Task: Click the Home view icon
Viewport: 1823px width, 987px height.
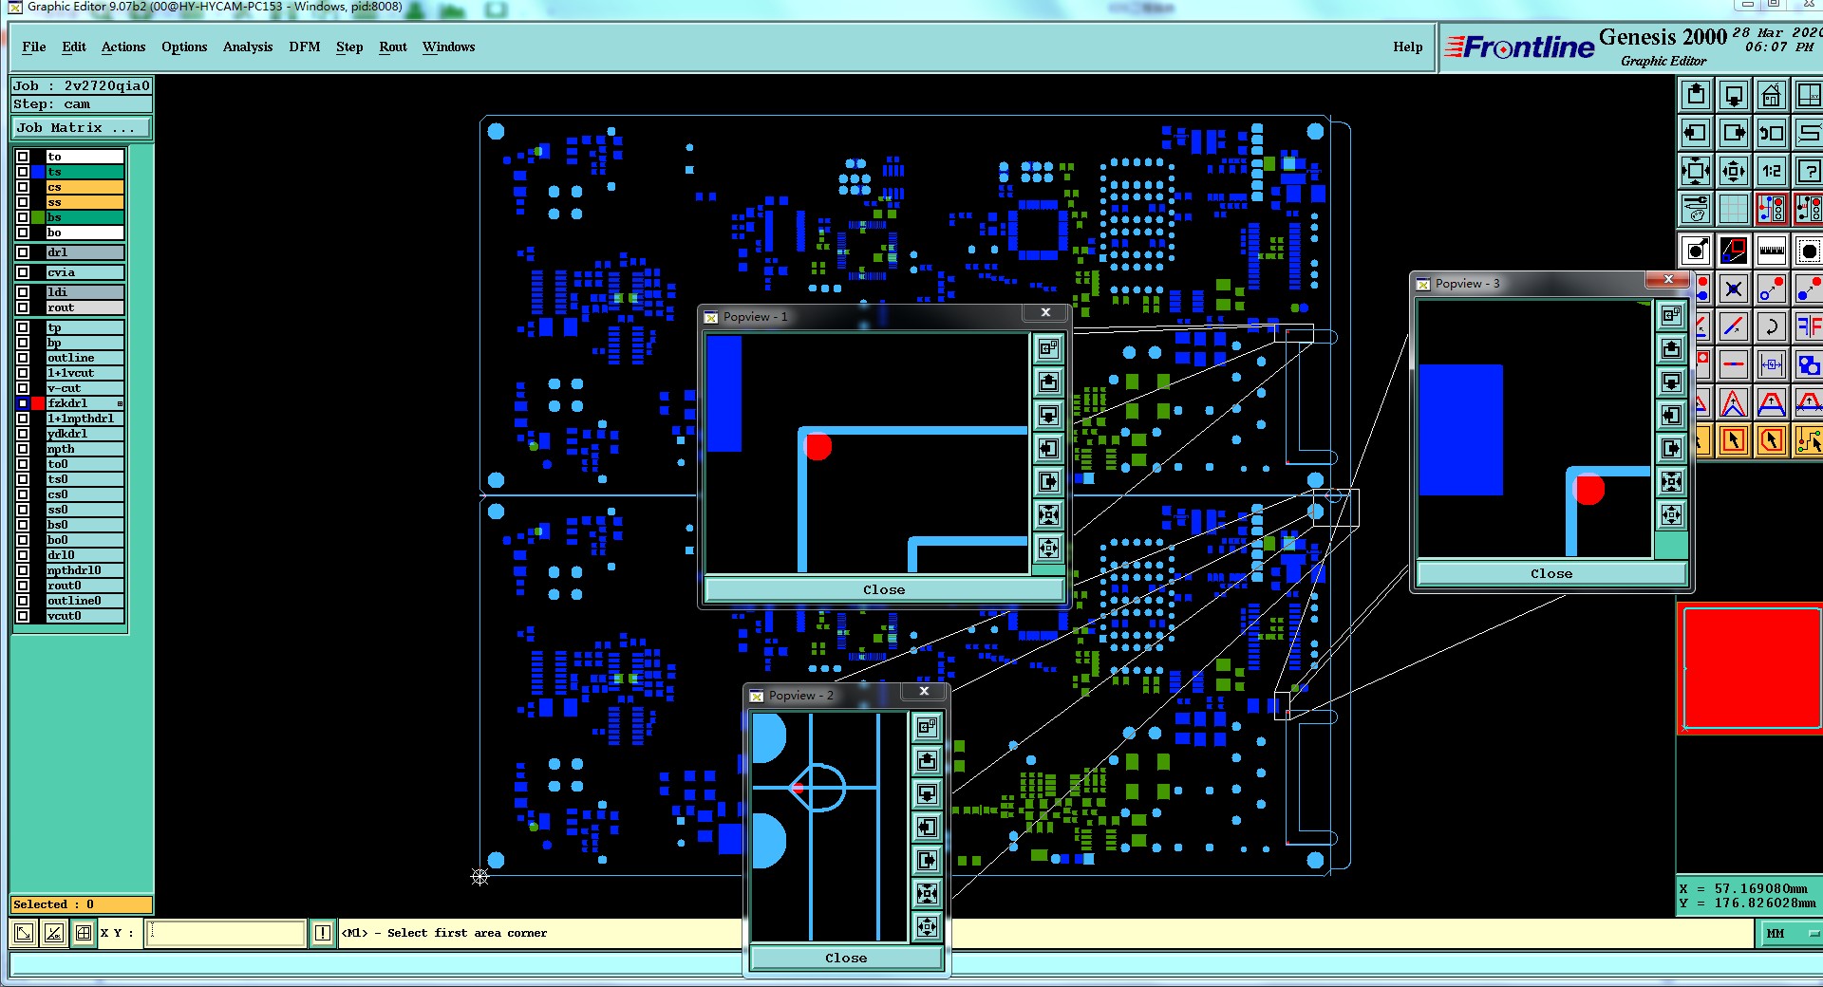Action: coord(1771,95)
